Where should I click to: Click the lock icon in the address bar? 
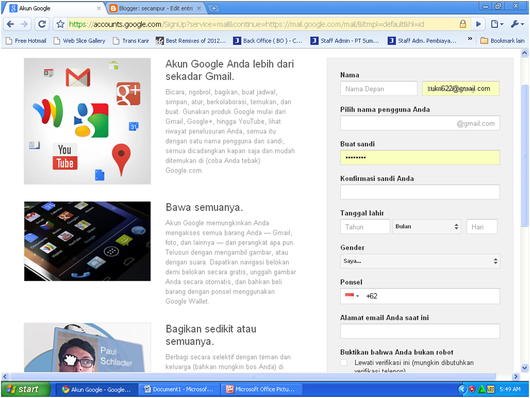tap(462, 24)
